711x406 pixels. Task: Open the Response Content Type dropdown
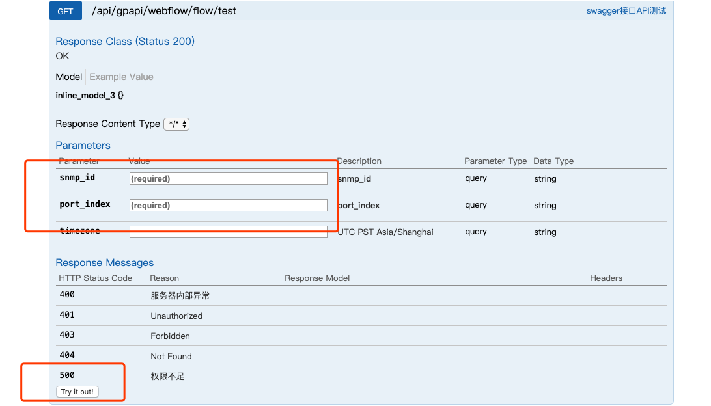[x=176, y=124]
